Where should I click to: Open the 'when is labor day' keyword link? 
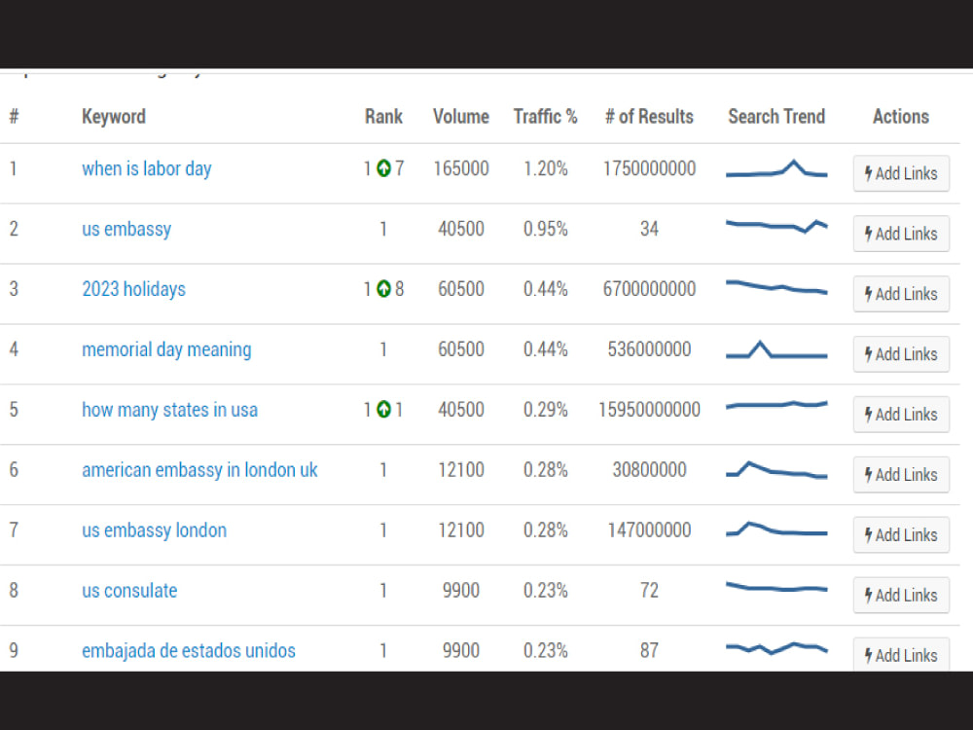tap(147, 168)
